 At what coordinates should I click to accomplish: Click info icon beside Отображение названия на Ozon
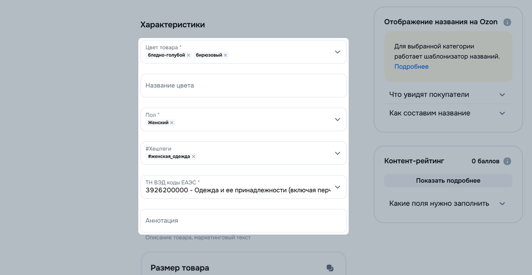click(507, 22)
